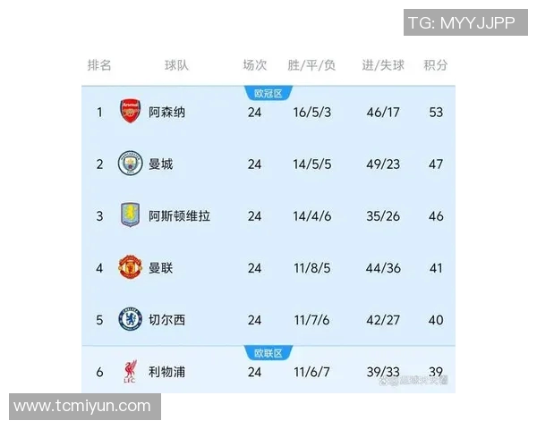Click the TG: MYYJJPP label

461,23
